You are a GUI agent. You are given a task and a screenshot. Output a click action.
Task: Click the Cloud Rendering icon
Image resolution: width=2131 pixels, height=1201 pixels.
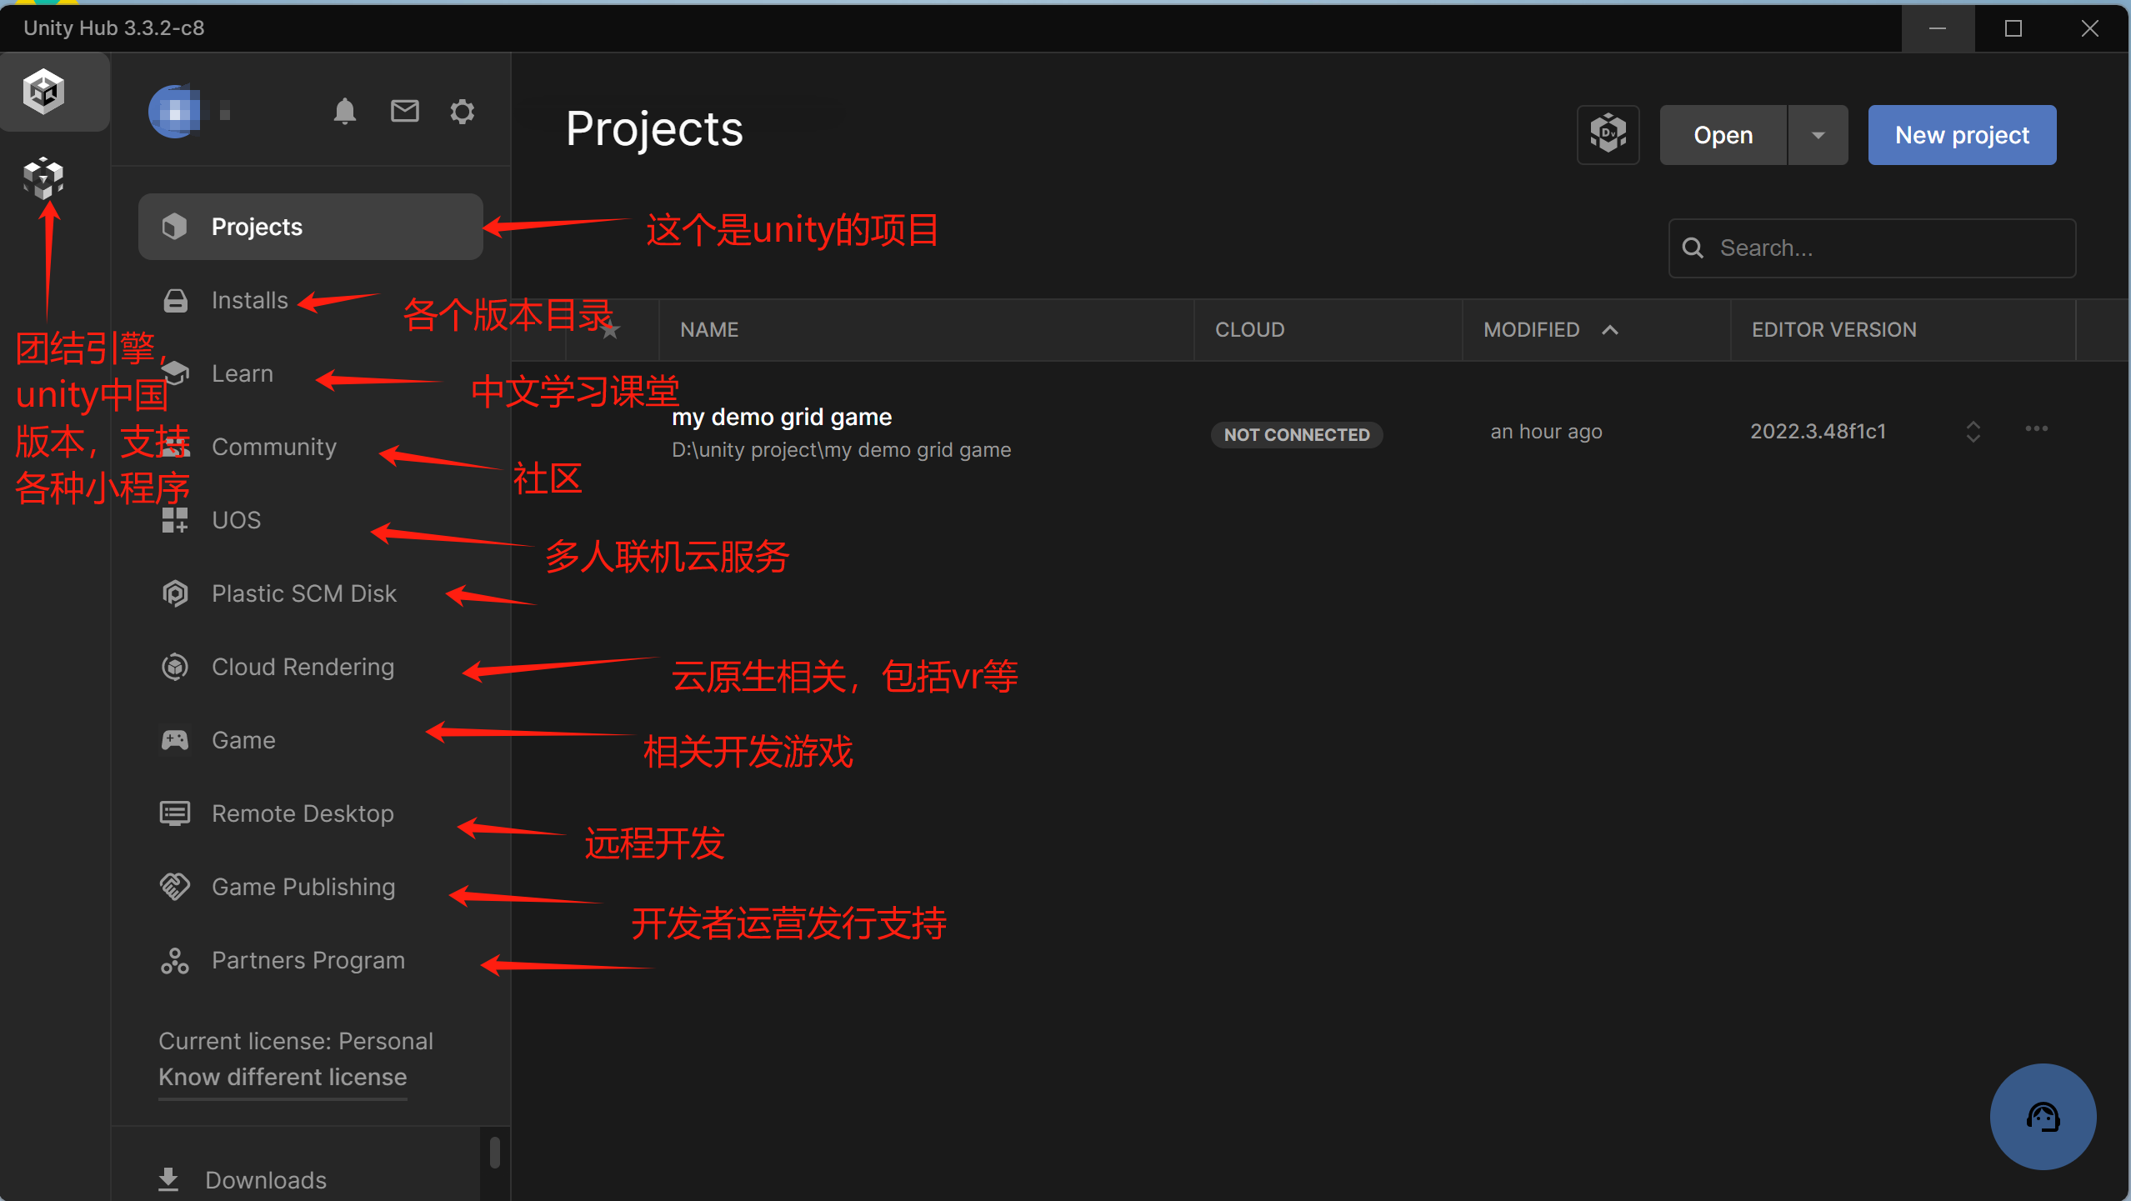click(175, 667)
